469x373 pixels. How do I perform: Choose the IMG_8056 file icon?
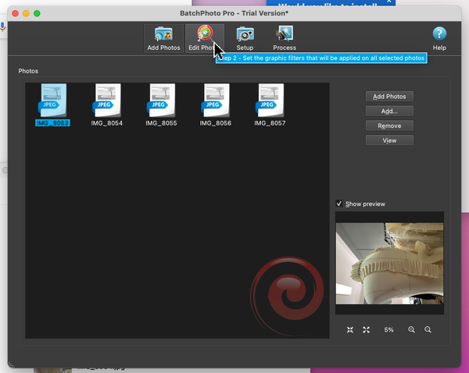(217, 101)
